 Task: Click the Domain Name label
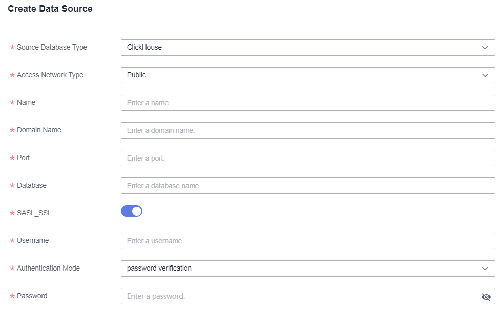(x=39, y=130)
